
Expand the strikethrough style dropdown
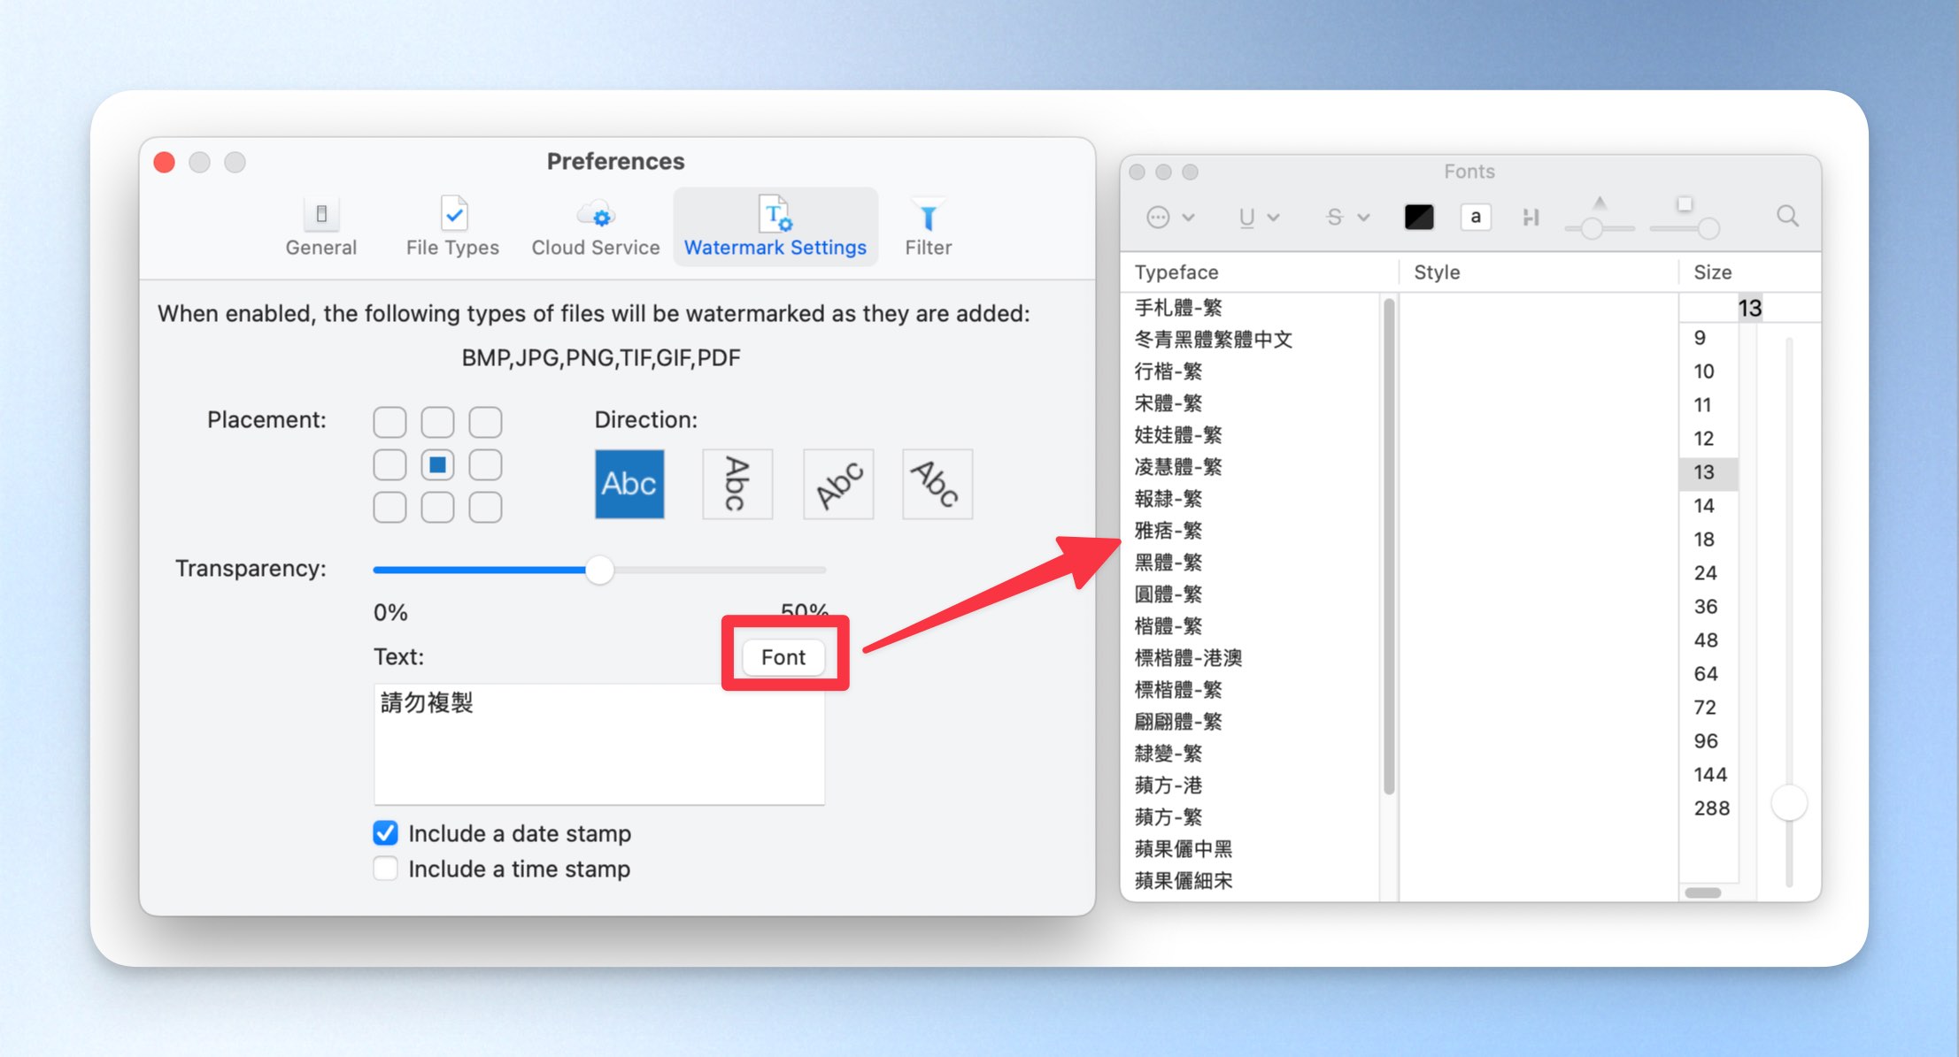[1348, 217]
